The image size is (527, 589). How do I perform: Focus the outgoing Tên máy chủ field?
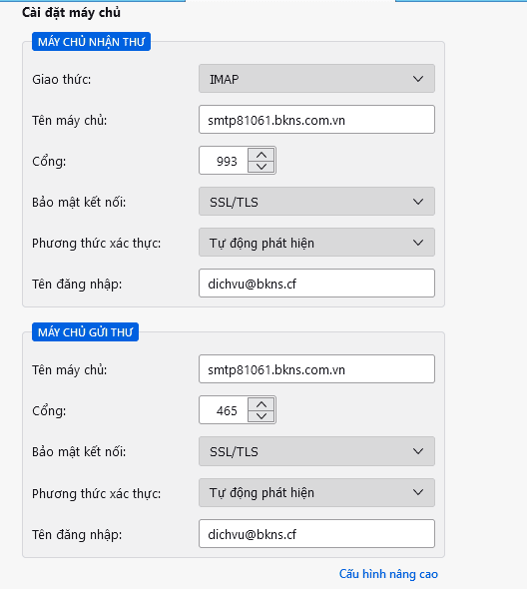(316, 369)
